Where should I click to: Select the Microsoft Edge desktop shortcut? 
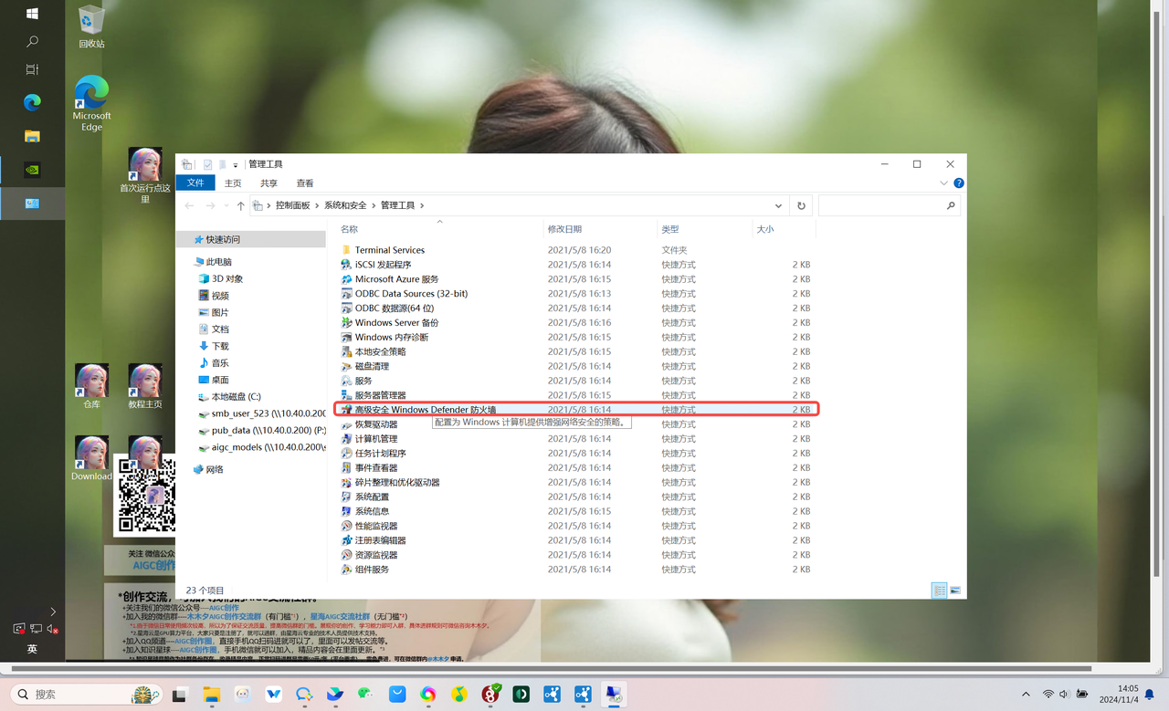tap(91, 103)
